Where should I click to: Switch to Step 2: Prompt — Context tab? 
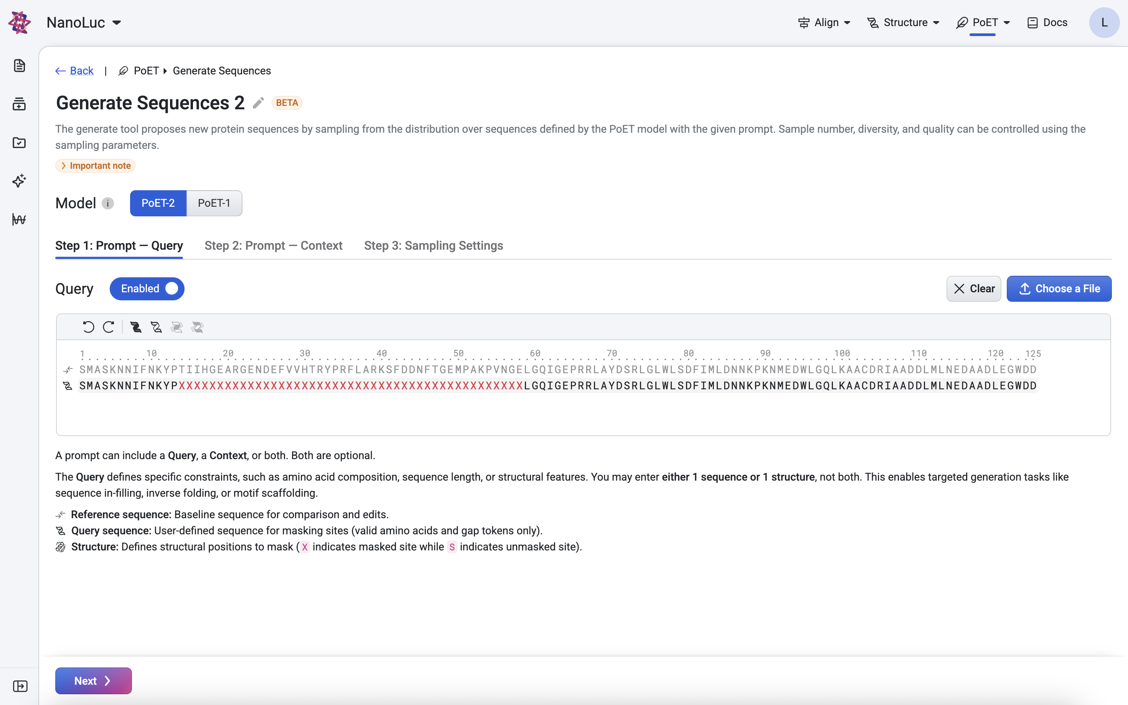[273, 246]
